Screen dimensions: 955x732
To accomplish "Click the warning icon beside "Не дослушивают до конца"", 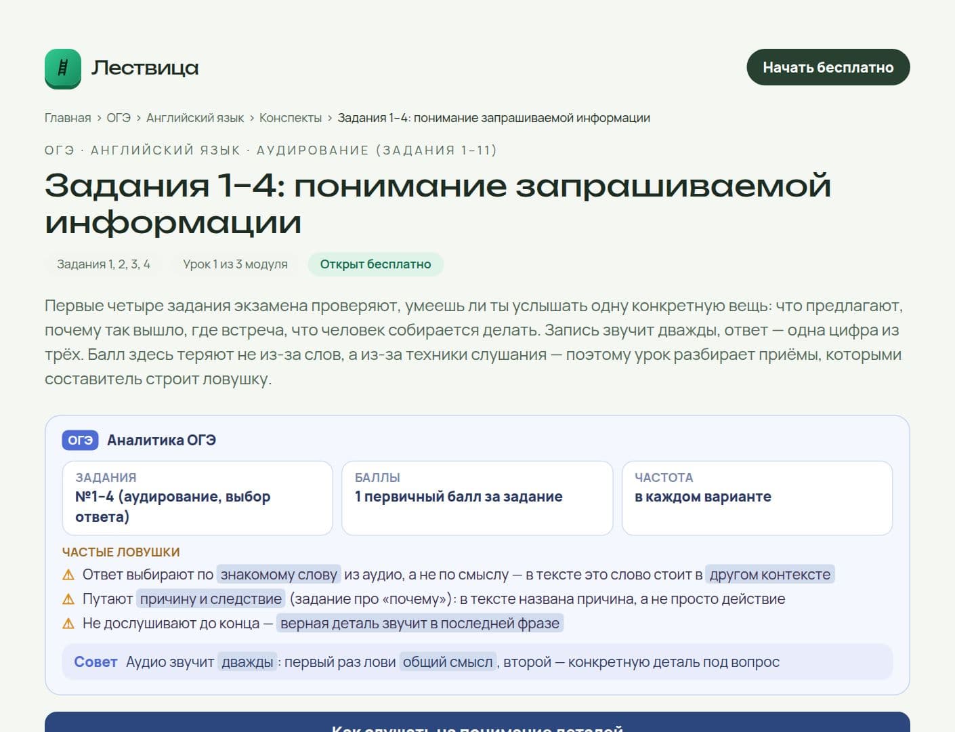I will [68, 624].
